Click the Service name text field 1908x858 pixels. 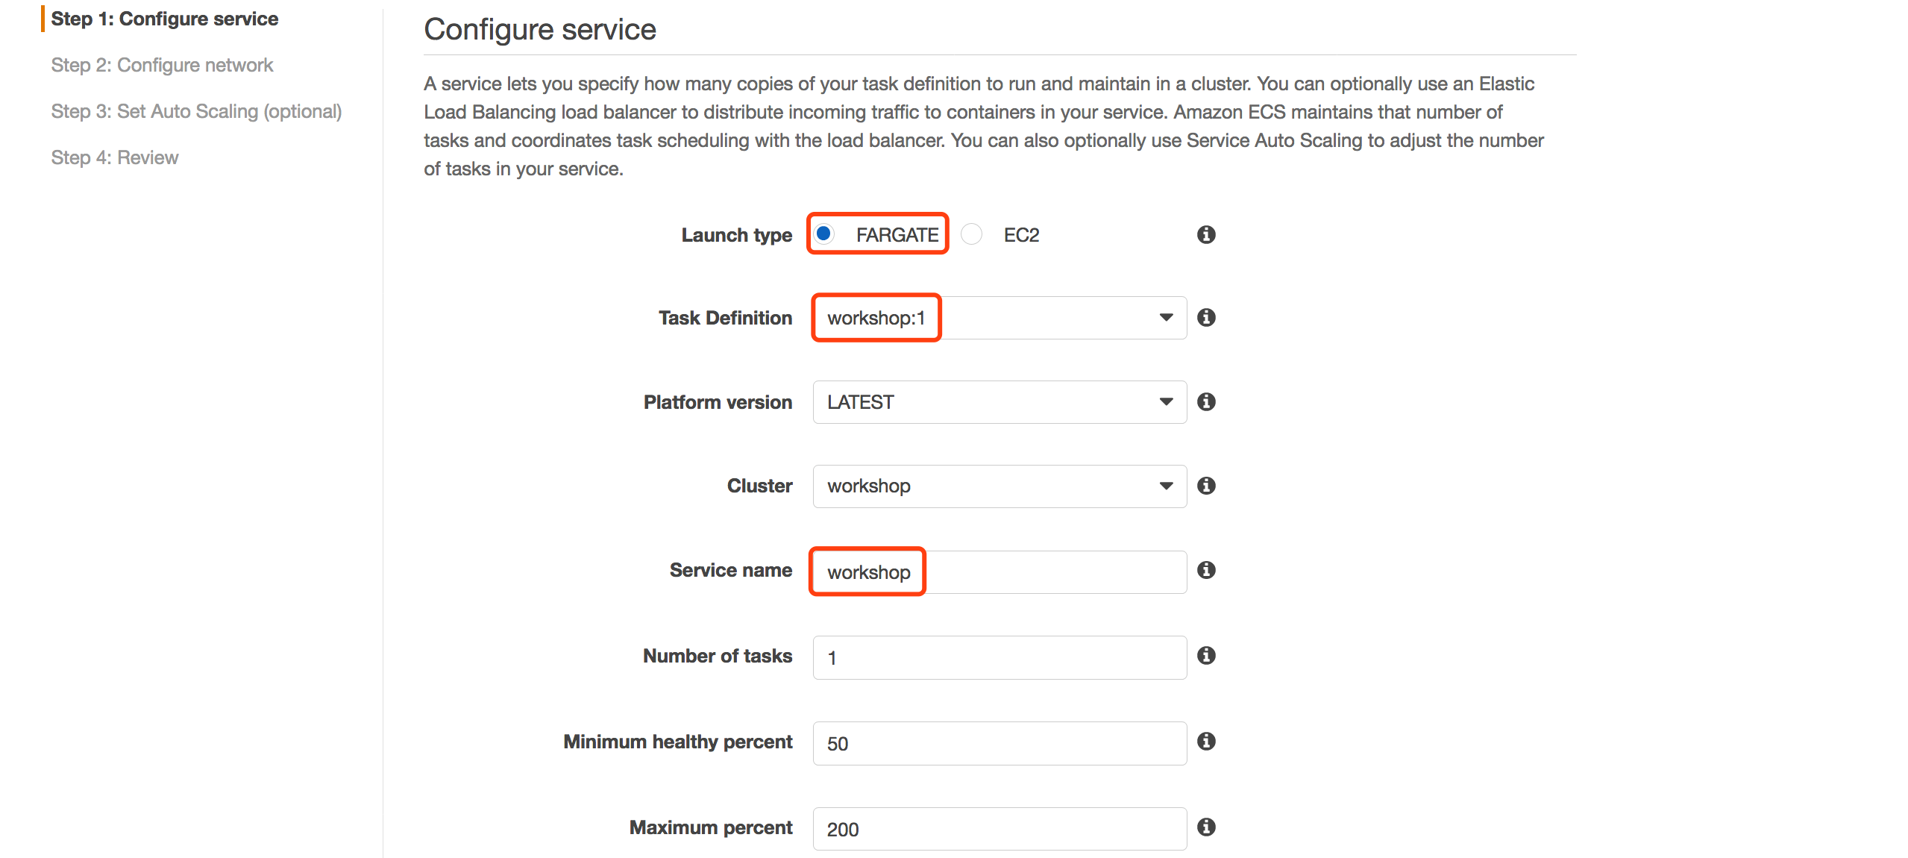[x=999, y=572]
